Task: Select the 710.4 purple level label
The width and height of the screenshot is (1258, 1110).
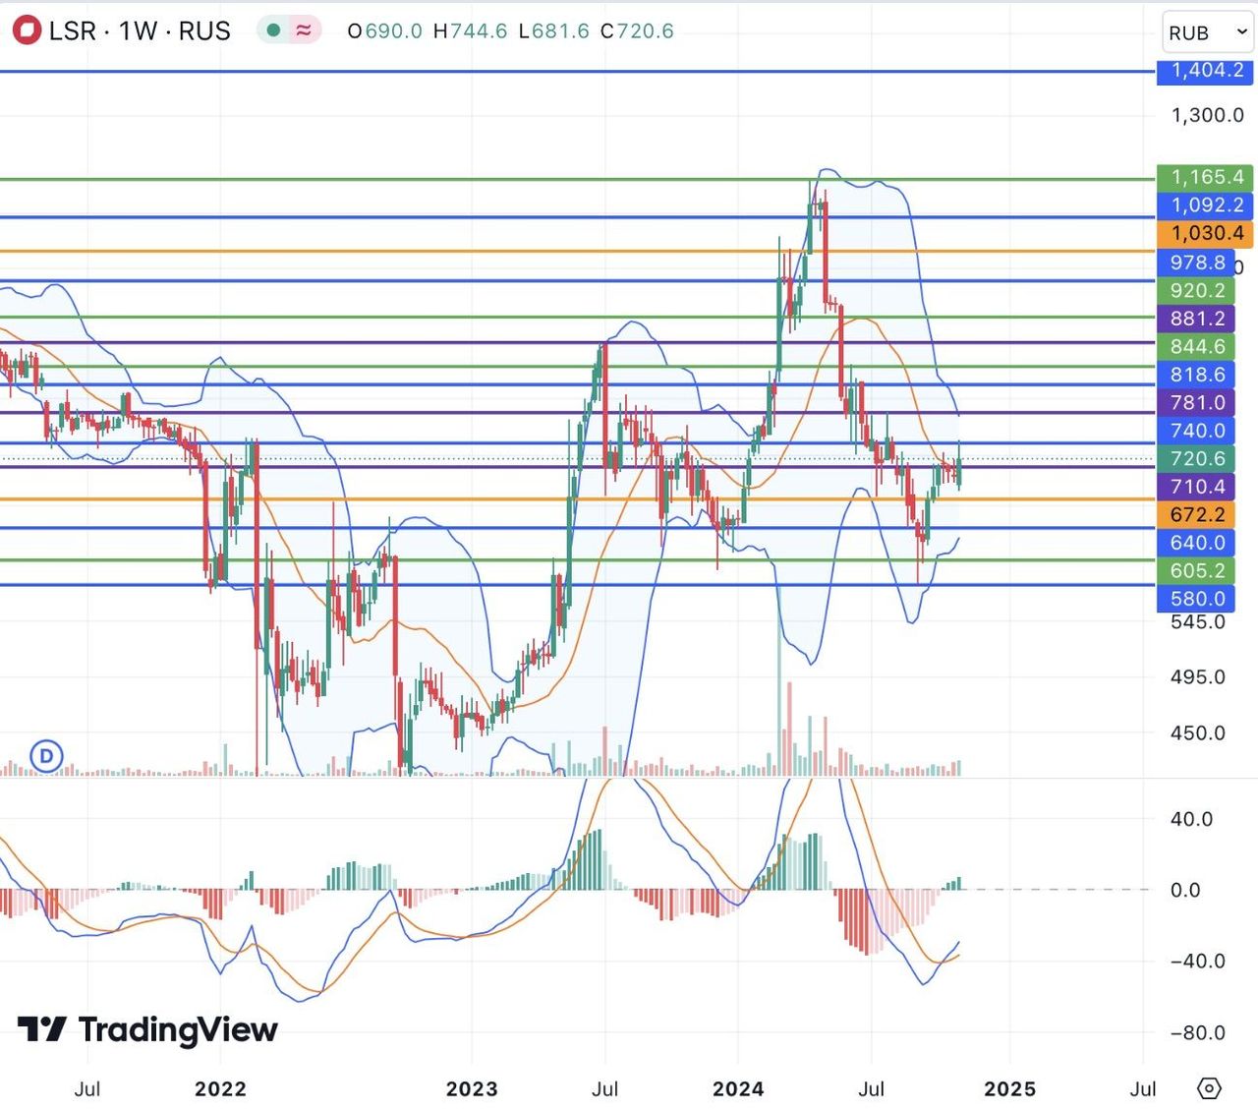Action: click(x=1196, y=487)
